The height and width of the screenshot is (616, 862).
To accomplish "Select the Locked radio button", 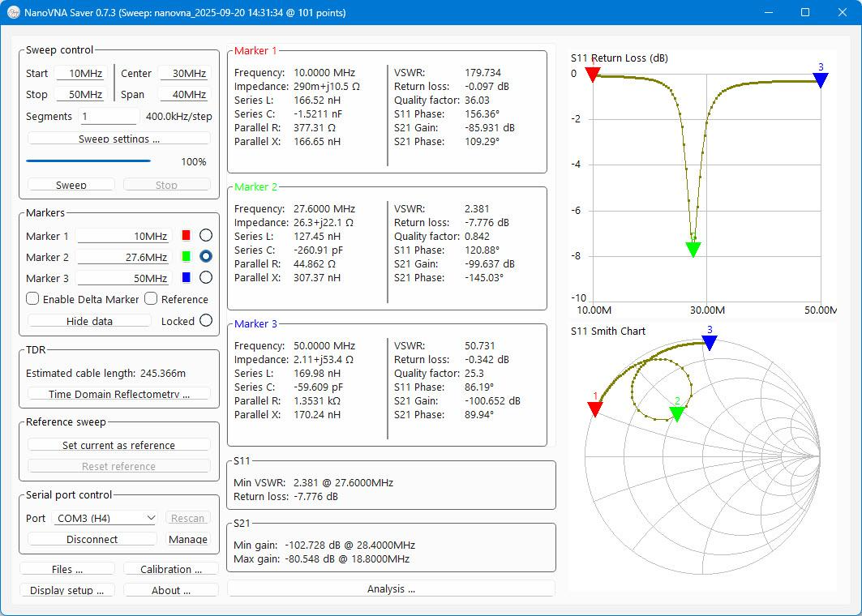I will [x=206, y=320].
